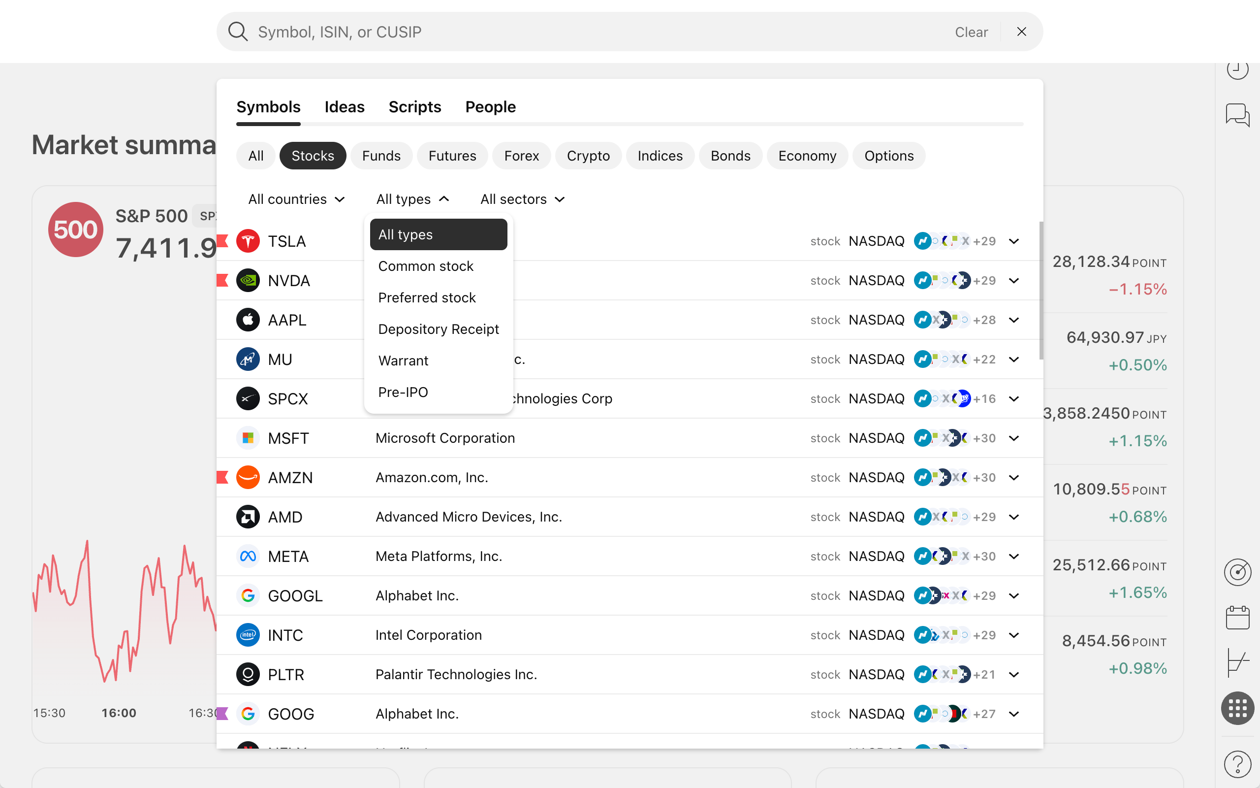Screen dimensions: 1260x788
Task: Click the Apple logo icon
Action: point(248,320)
